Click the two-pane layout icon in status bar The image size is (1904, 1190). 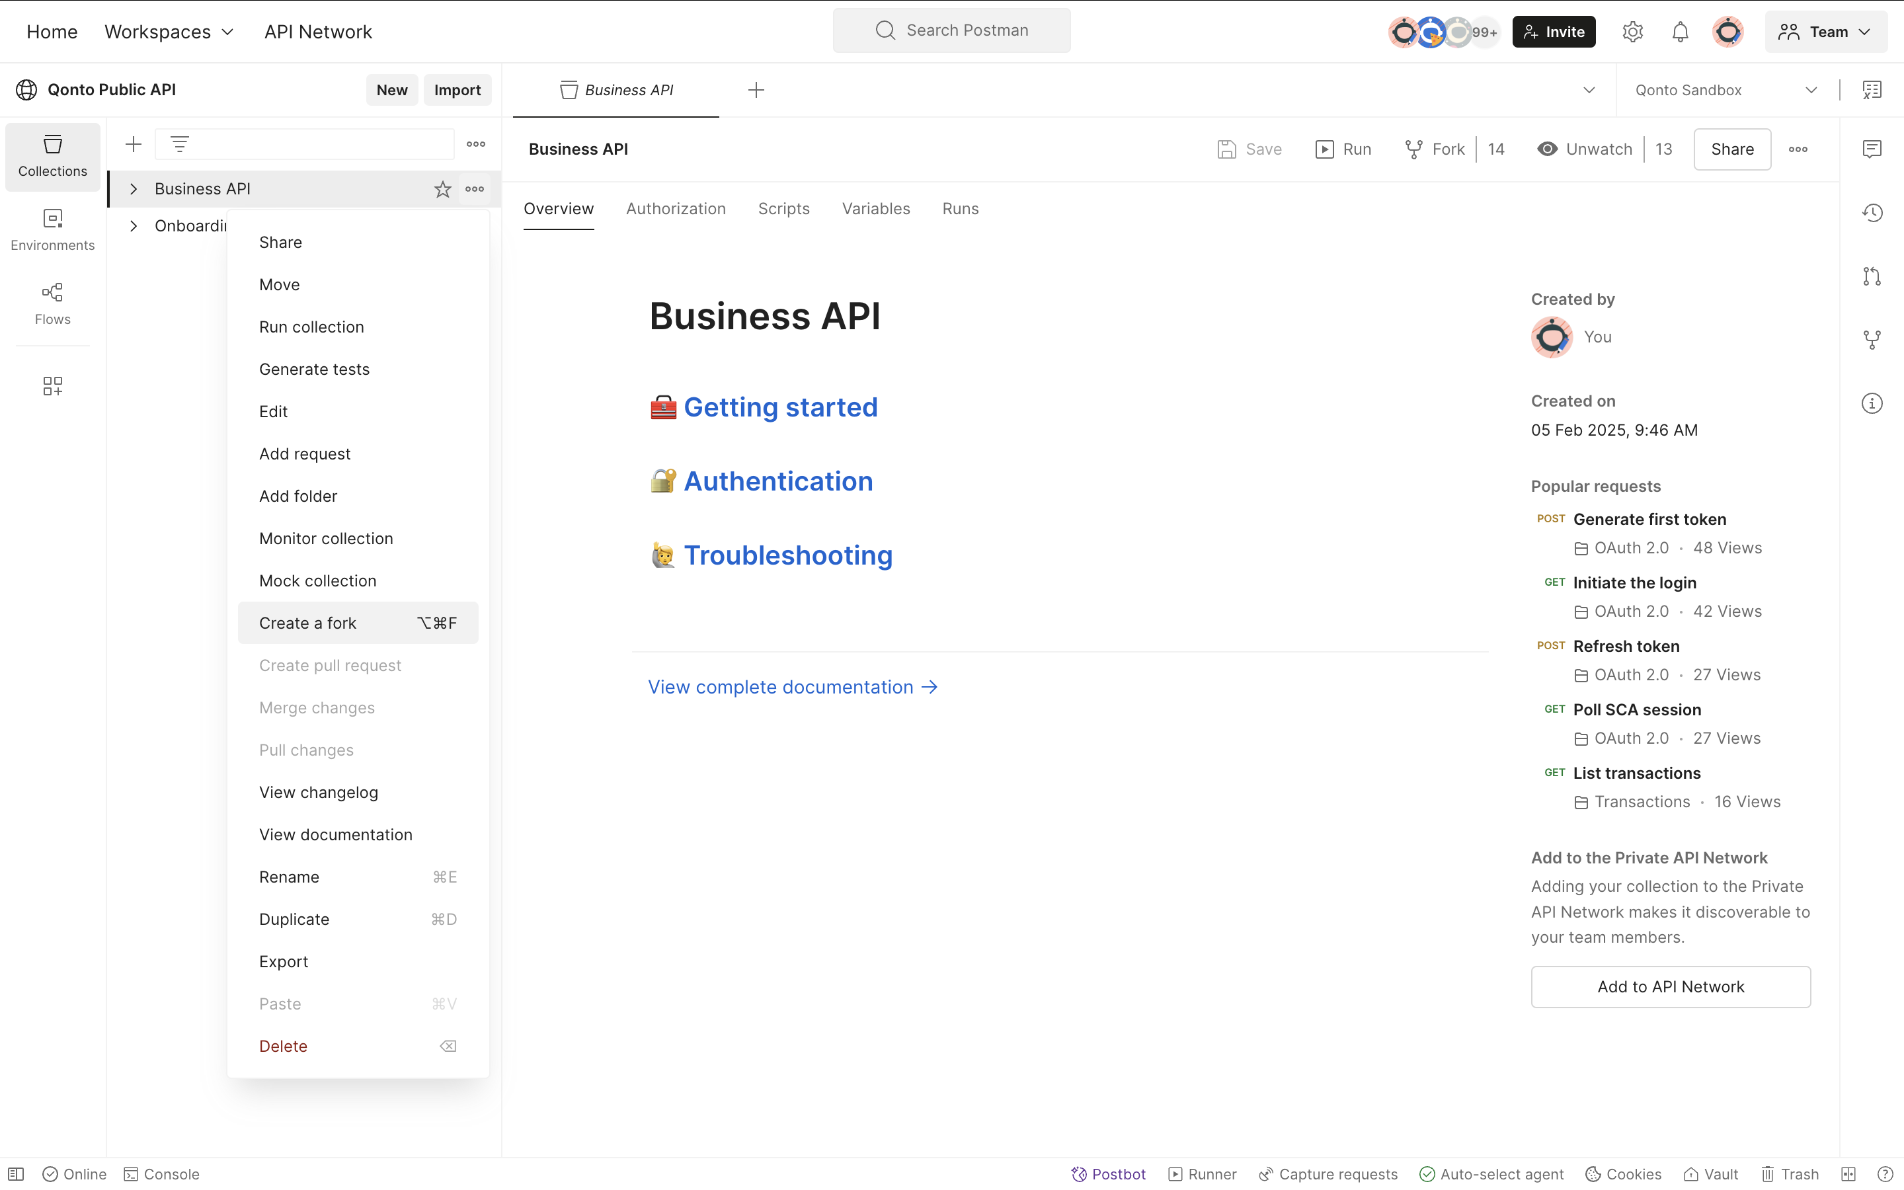pyautogui.click(x=1848, y=1173)
